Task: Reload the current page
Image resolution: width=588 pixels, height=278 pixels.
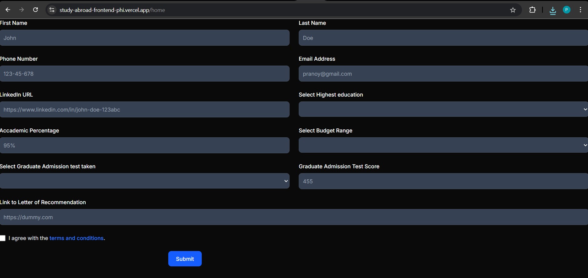Action: coord(36,10)
